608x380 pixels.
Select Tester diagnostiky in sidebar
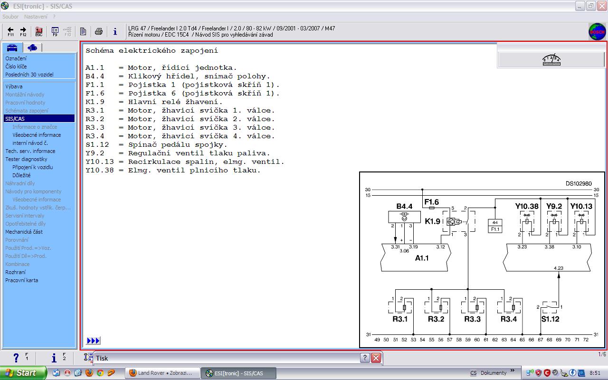[x=26, y=159]
